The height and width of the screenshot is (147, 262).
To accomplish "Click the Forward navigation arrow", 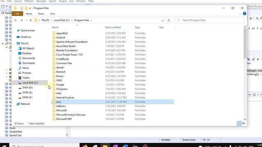I will point(22,20).
